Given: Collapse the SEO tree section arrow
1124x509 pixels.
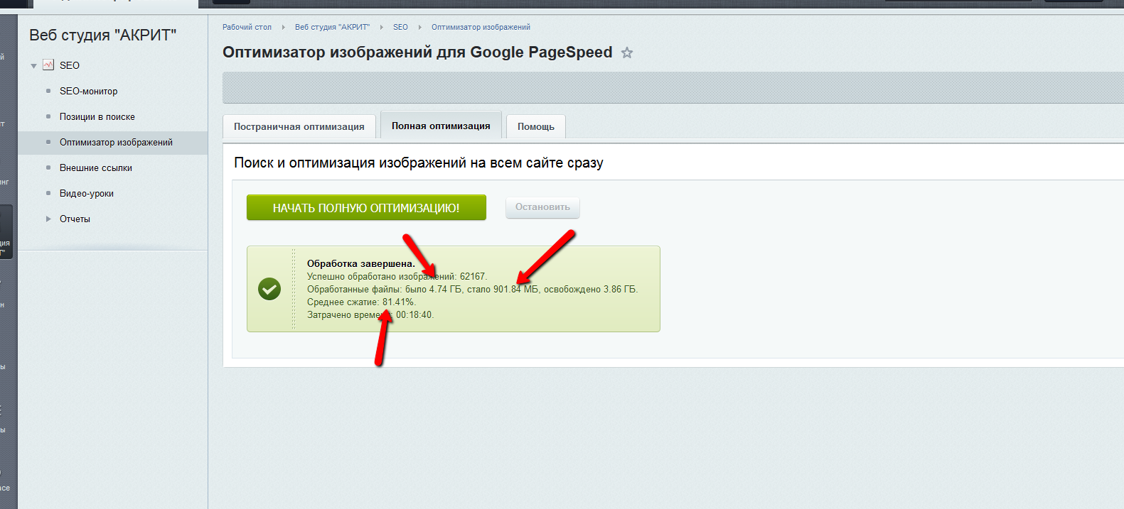Looking at the screenshot, I should pyautogui.click(x=33, y=66).
